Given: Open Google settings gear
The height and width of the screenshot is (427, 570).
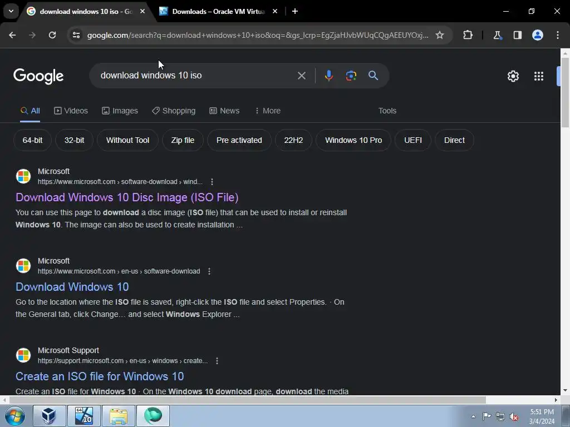Looking at the screenshot, I should tap(513, 76).
